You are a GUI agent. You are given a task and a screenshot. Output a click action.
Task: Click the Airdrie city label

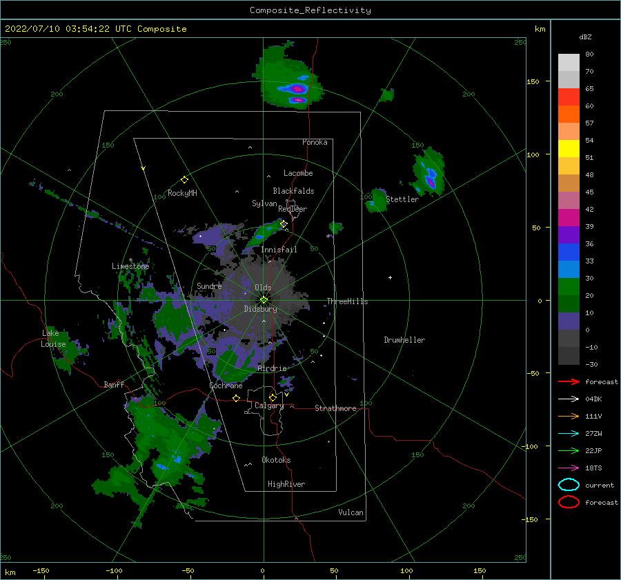tap(272, 368)
